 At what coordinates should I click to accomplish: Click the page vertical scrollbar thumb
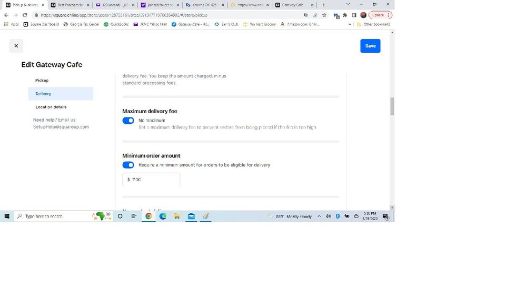click(x=392, y=106)
